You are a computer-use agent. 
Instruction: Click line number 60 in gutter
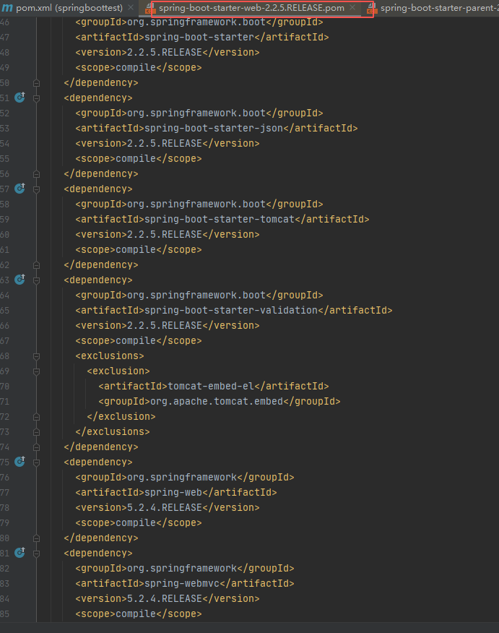(x=5, y=235)
